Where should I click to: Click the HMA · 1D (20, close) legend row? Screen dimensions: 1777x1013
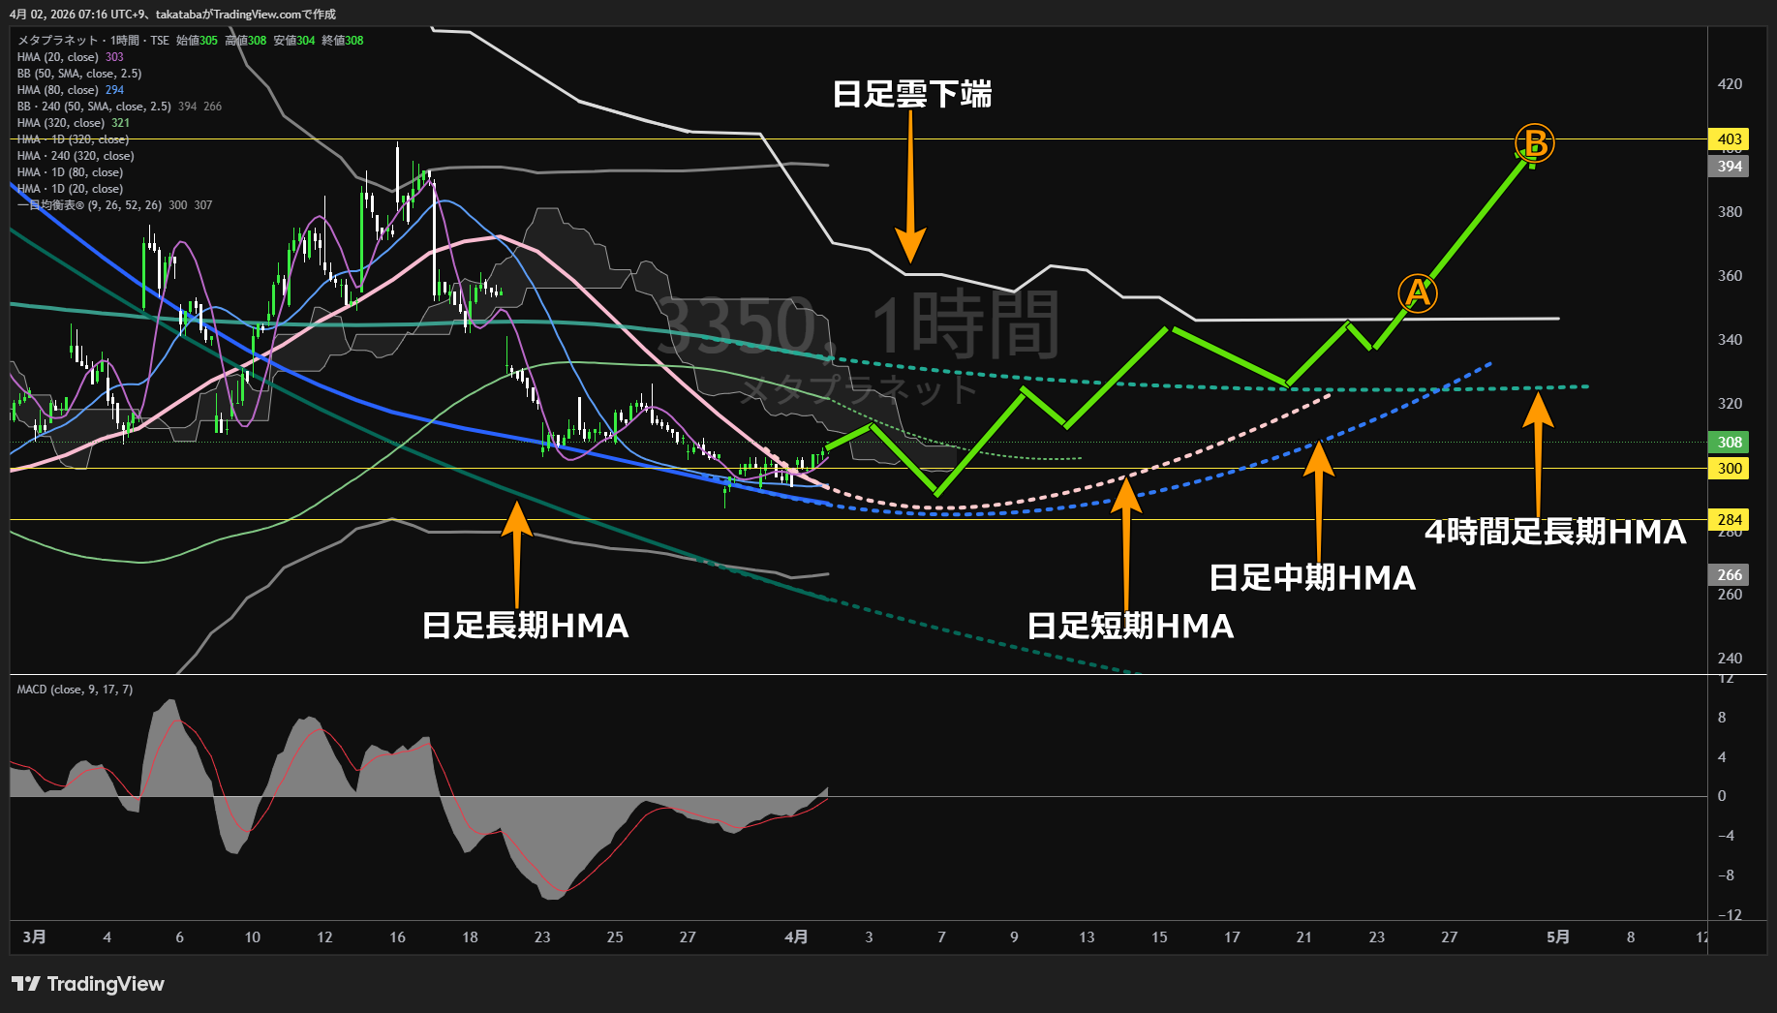click(x=70, y=189)
